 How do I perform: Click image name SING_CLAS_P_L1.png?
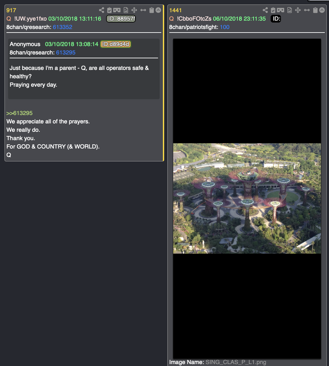point(236,362)
